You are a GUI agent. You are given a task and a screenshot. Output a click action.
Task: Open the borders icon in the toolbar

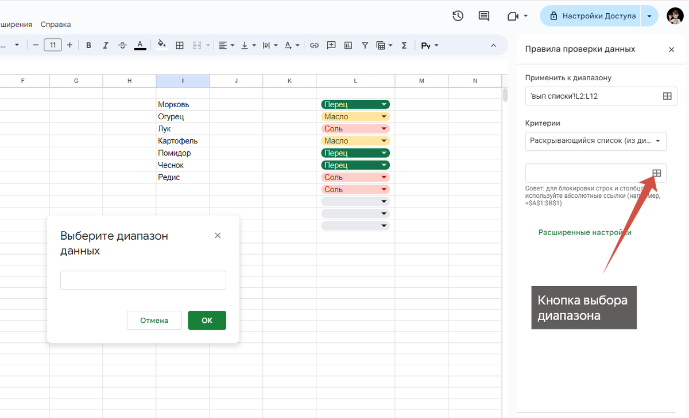pyautogui.click(x=180, y=45)
